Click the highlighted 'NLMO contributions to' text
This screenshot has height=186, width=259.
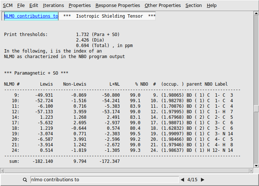pos(31,16)
